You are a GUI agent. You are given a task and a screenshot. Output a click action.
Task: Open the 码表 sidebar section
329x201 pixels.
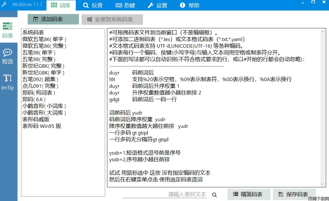click(8, 30)
